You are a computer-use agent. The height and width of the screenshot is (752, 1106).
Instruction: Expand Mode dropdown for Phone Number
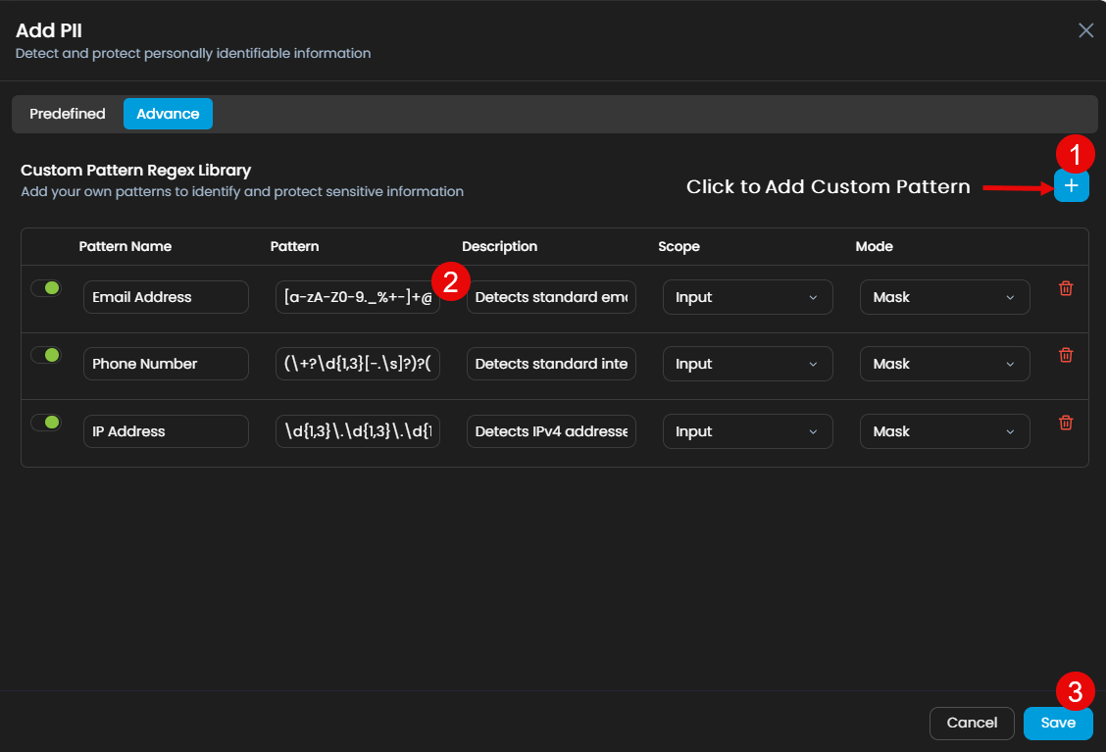(x=944, y=364)
